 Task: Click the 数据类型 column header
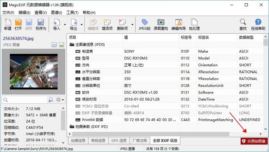coord(250,38)
